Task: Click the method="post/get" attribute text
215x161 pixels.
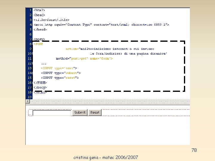Action: [x=72, y=59]
